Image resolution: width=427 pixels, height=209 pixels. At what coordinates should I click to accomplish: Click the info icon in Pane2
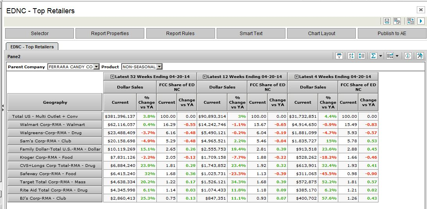click(x=408, y=56)
